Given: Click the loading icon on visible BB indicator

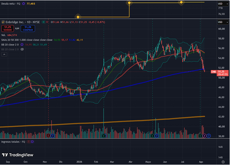Looking at the screenshot, I should pos(22,45).
